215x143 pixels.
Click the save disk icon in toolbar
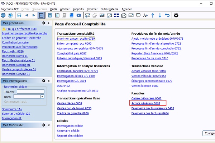click(19, 15)
